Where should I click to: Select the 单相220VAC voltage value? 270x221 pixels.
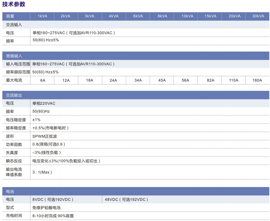pyautogui.click(x=44, y=103)
